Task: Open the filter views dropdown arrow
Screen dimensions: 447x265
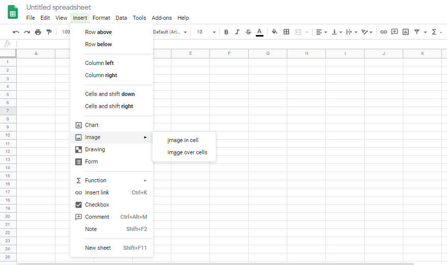Action: 425,32
